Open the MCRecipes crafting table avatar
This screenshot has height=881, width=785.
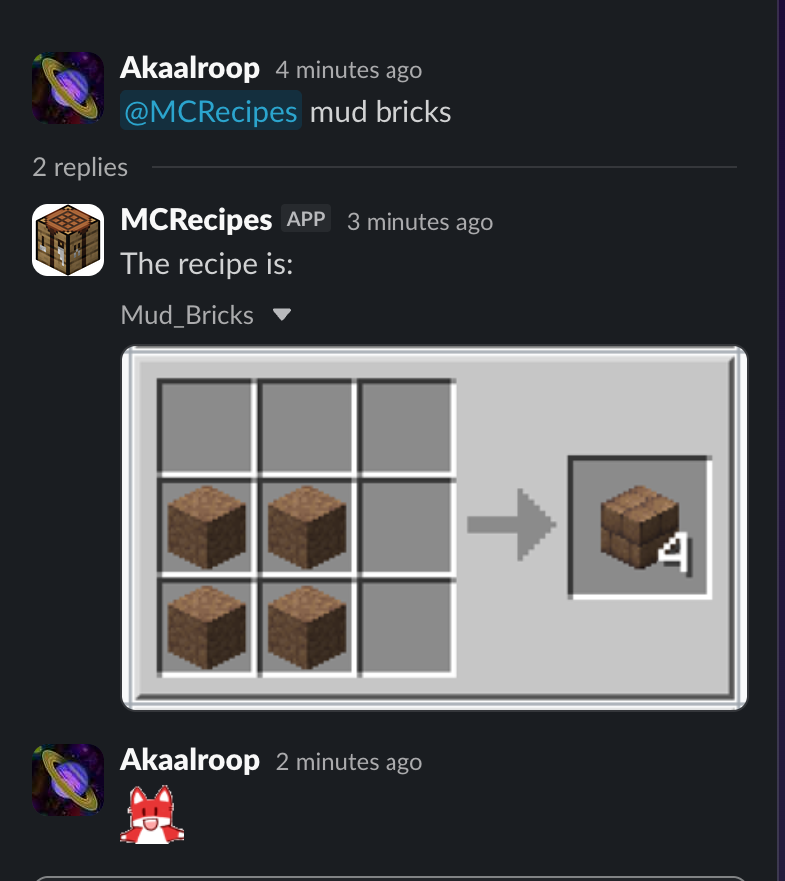tap(68, 240)
